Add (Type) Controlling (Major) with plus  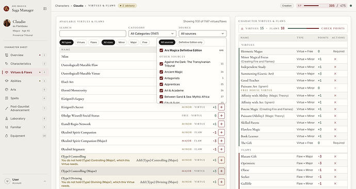221,171
